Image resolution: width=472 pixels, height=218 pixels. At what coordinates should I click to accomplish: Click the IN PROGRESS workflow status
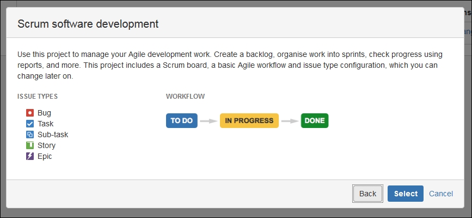pyautogui.click(x=249, y=120)
